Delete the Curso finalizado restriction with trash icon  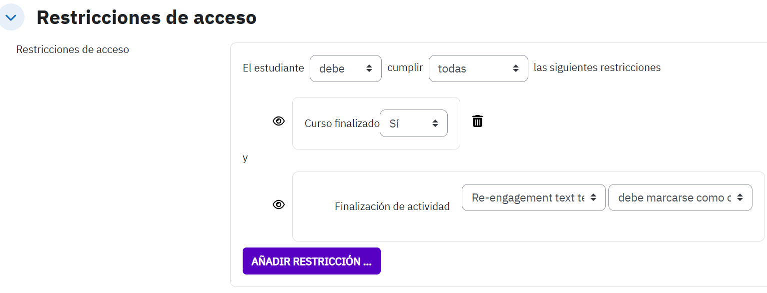[x=478, y=121]
